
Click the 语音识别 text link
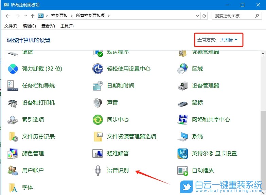tap(118, 171)
